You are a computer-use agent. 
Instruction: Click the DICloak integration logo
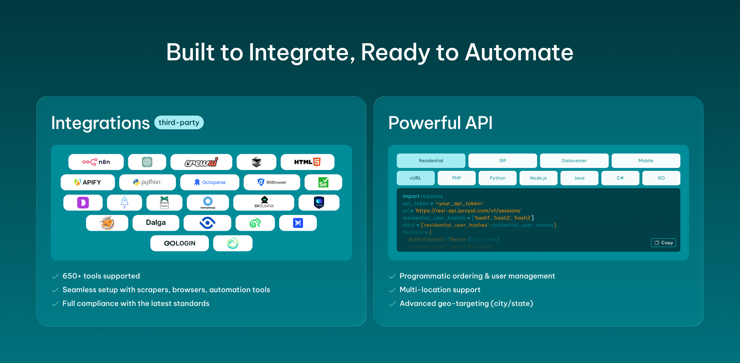[264, 203]
